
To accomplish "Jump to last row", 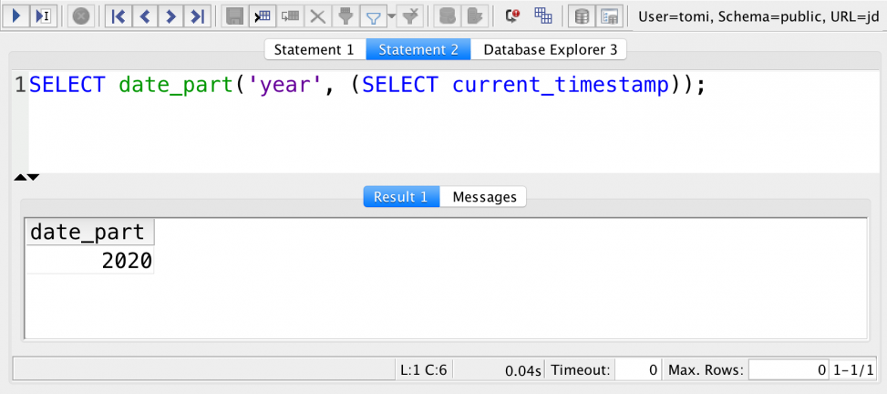I will pos(196,16).
